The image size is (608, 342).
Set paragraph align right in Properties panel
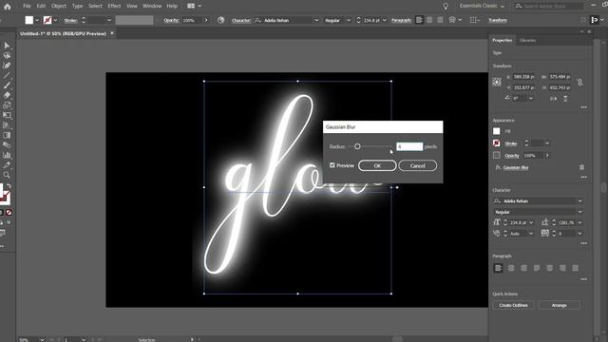[523, 268]
